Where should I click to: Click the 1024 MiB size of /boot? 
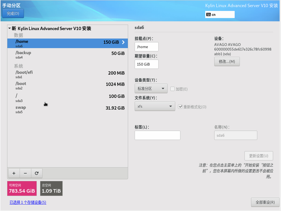tap(115, 84)
